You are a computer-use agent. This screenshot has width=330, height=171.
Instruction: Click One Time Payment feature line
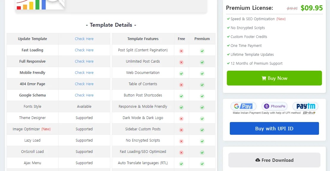pos(244,46)
